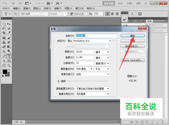
Task: Select the Brush tool
Action: pos(9,38)
